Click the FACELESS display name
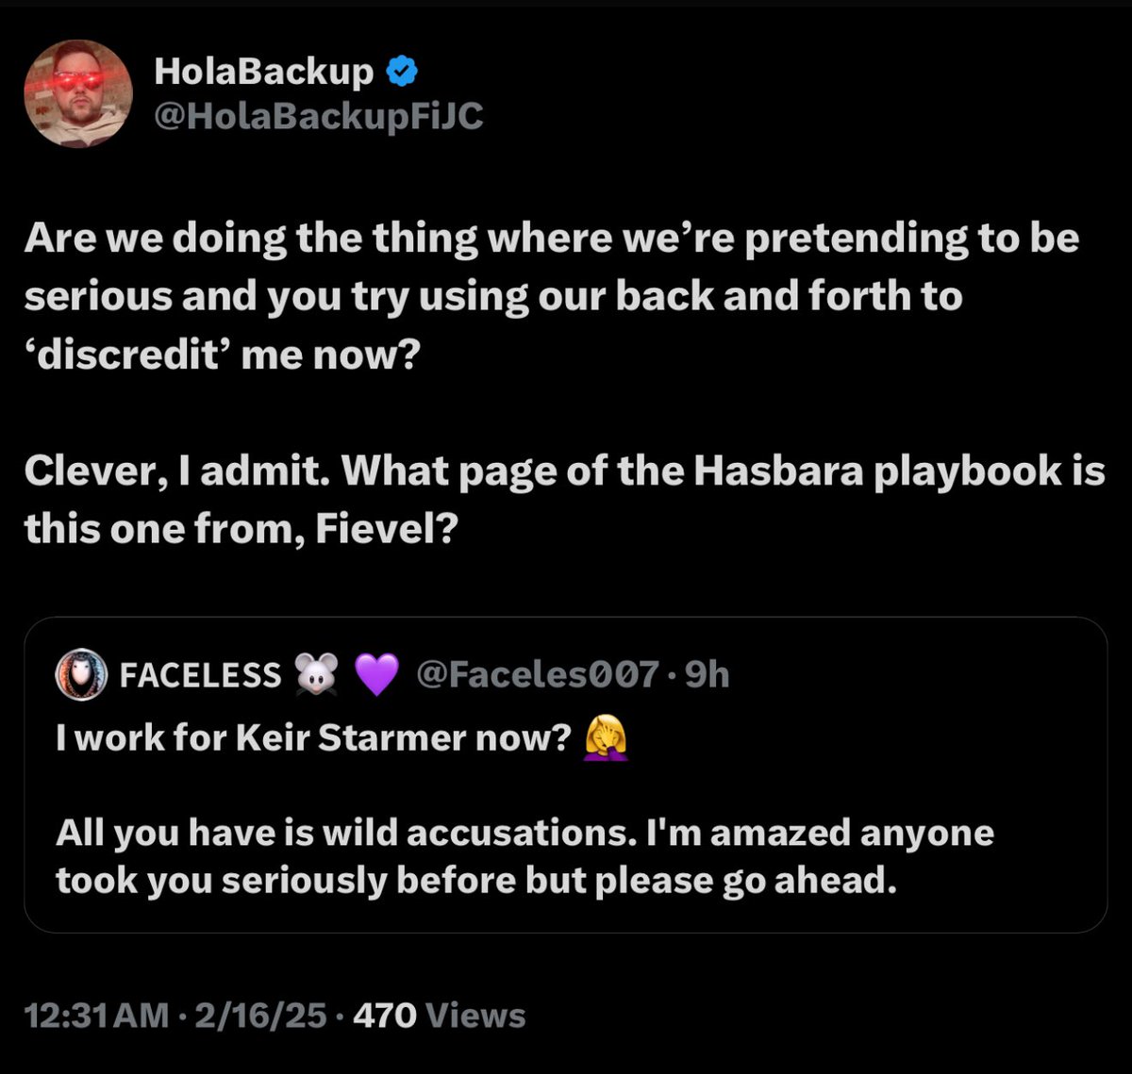Viewport: 1132px width, 1074px height. pyautogui.click(x=200, y=675)
